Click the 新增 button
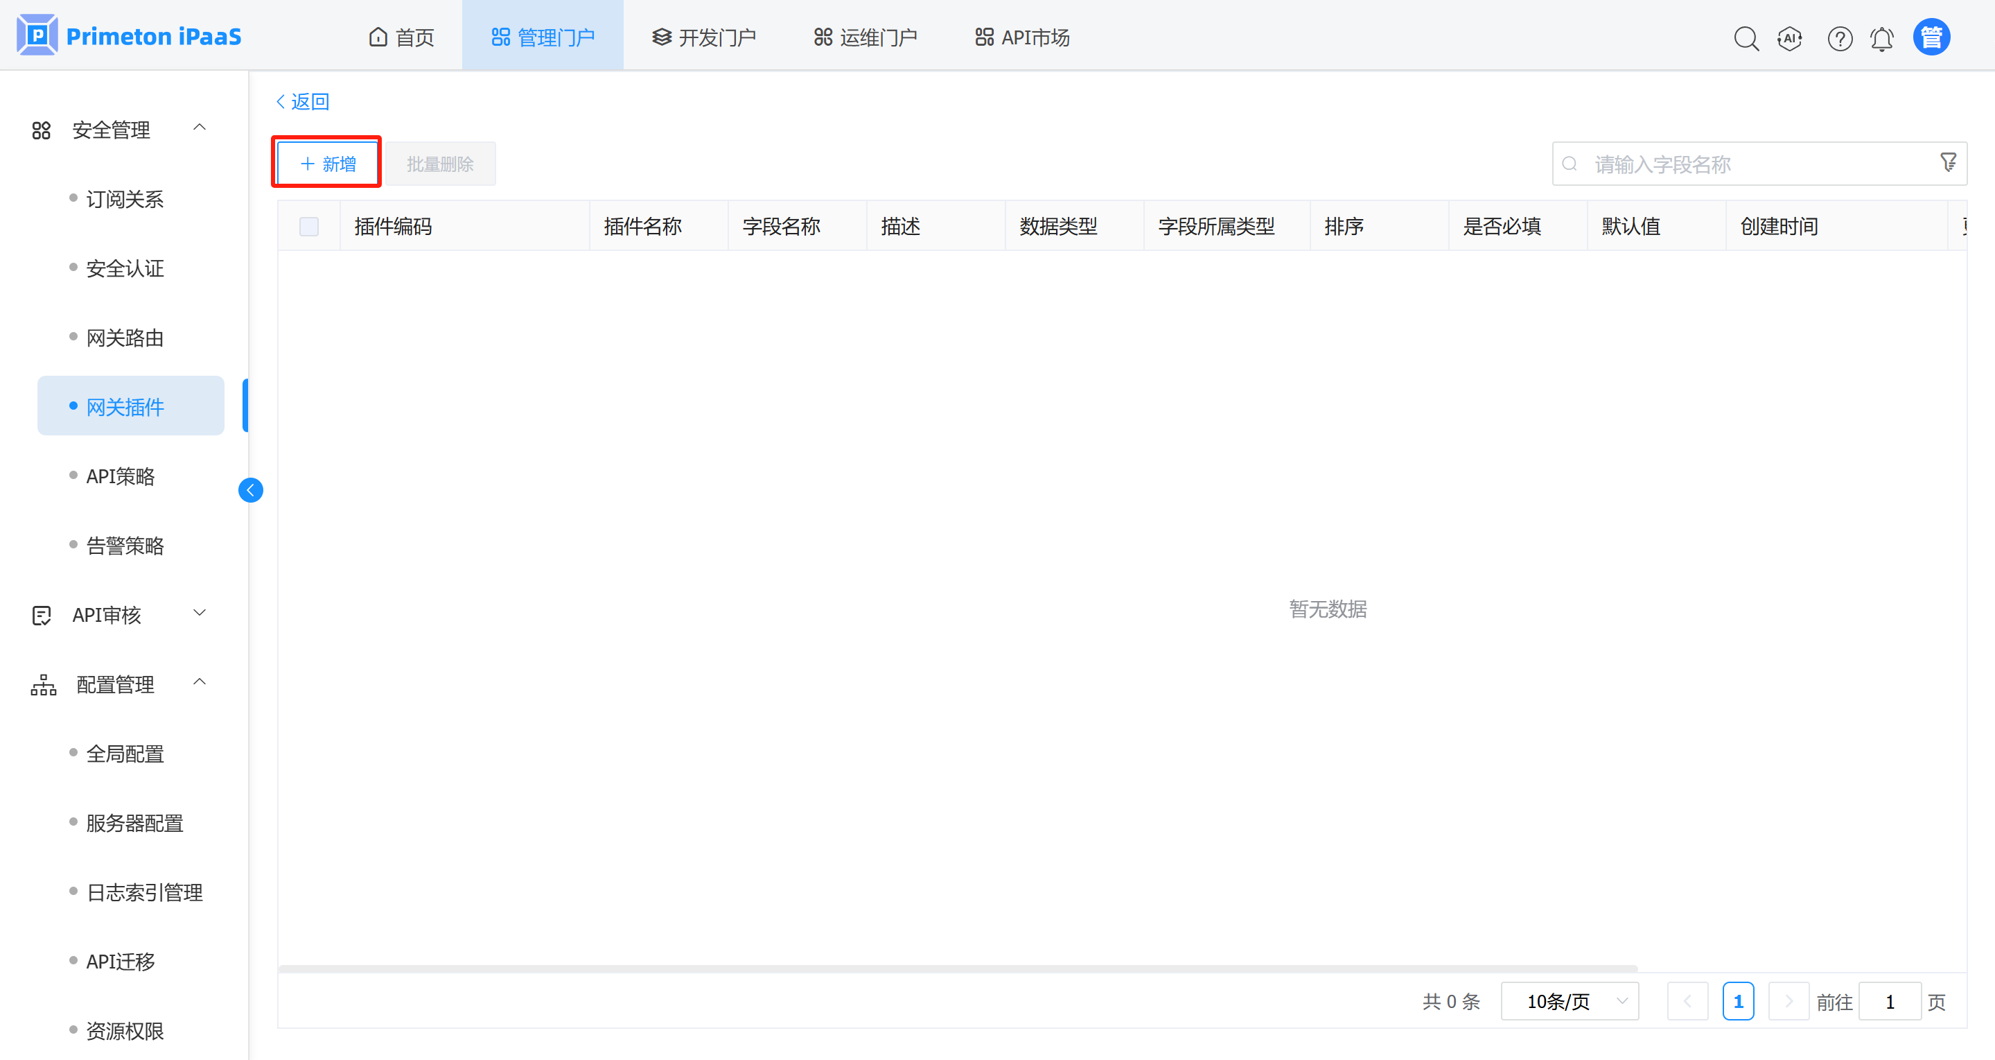Viewport: 1995px width, 1060px height. coord(328,164)
